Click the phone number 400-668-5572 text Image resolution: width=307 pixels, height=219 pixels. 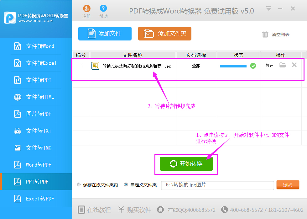[247, 210]
